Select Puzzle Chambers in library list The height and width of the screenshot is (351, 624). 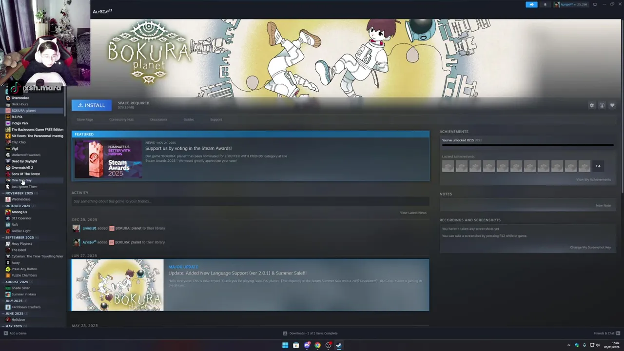pyautogui.click(x=24, y=275)
